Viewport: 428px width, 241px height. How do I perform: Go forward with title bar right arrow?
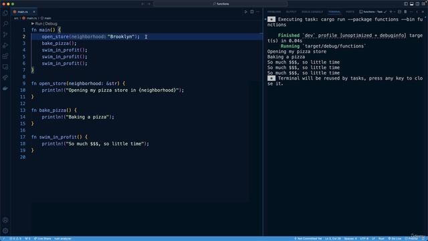[149, 4]
